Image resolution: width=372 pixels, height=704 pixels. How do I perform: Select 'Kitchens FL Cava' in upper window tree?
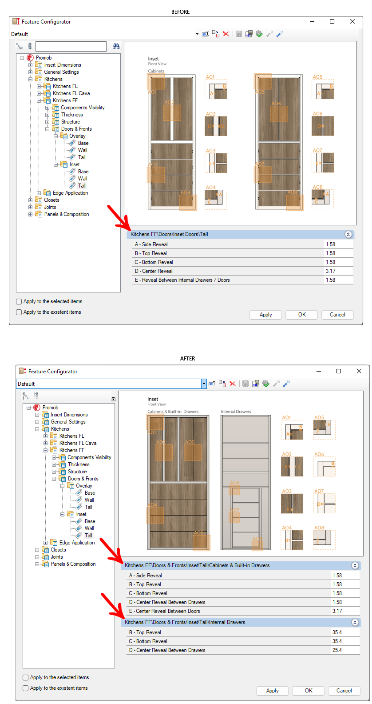click(71, 93)
